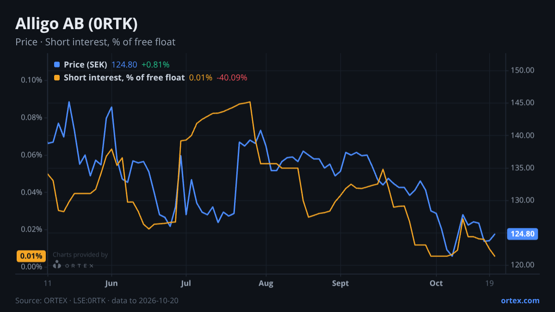Click the 0.06% left axis label
555x312 pixels.
[x=31, y=155]
